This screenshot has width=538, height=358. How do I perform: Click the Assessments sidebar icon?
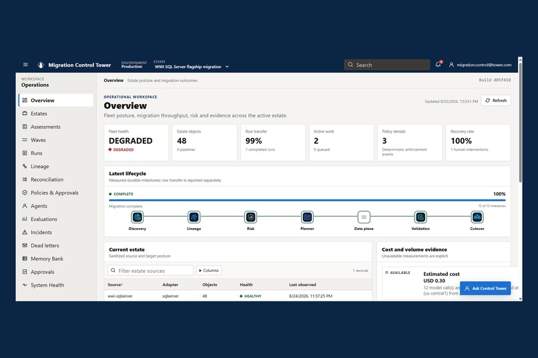[25, 127]
